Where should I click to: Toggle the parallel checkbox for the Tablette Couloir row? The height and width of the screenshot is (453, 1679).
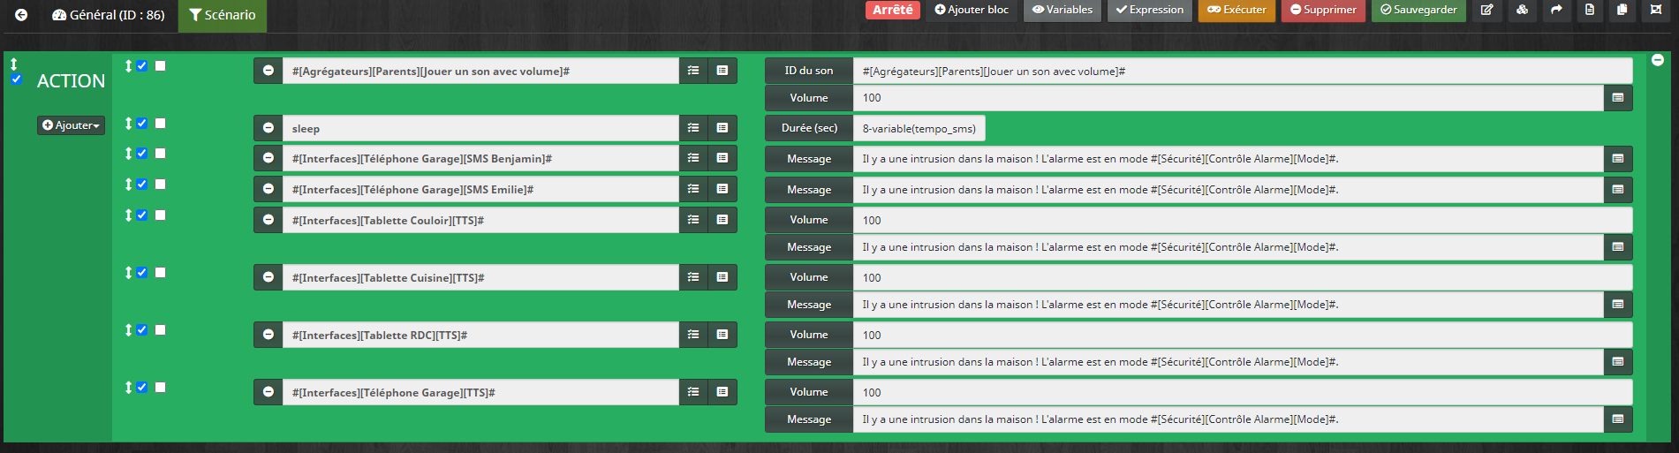pos(161,215)
